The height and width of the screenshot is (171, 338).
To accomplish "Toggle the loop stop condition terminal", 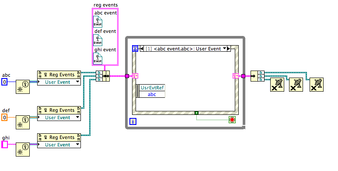I will pyautogui.click(x=232, y=120).
